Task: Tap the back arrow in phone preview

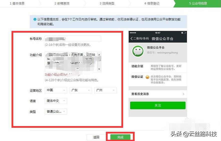Action: point(131,38)
